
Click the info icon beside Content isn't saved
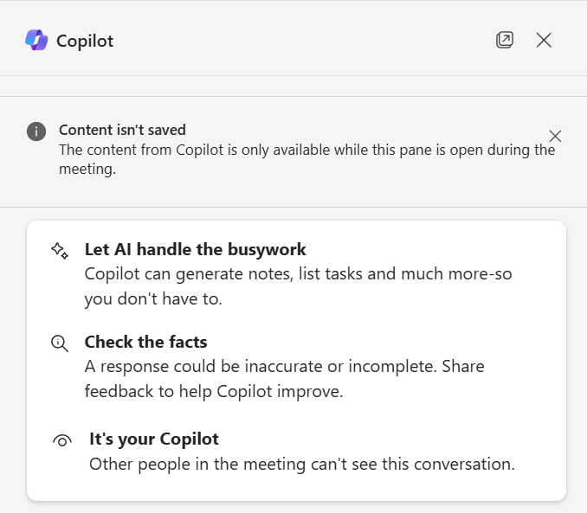36,131
